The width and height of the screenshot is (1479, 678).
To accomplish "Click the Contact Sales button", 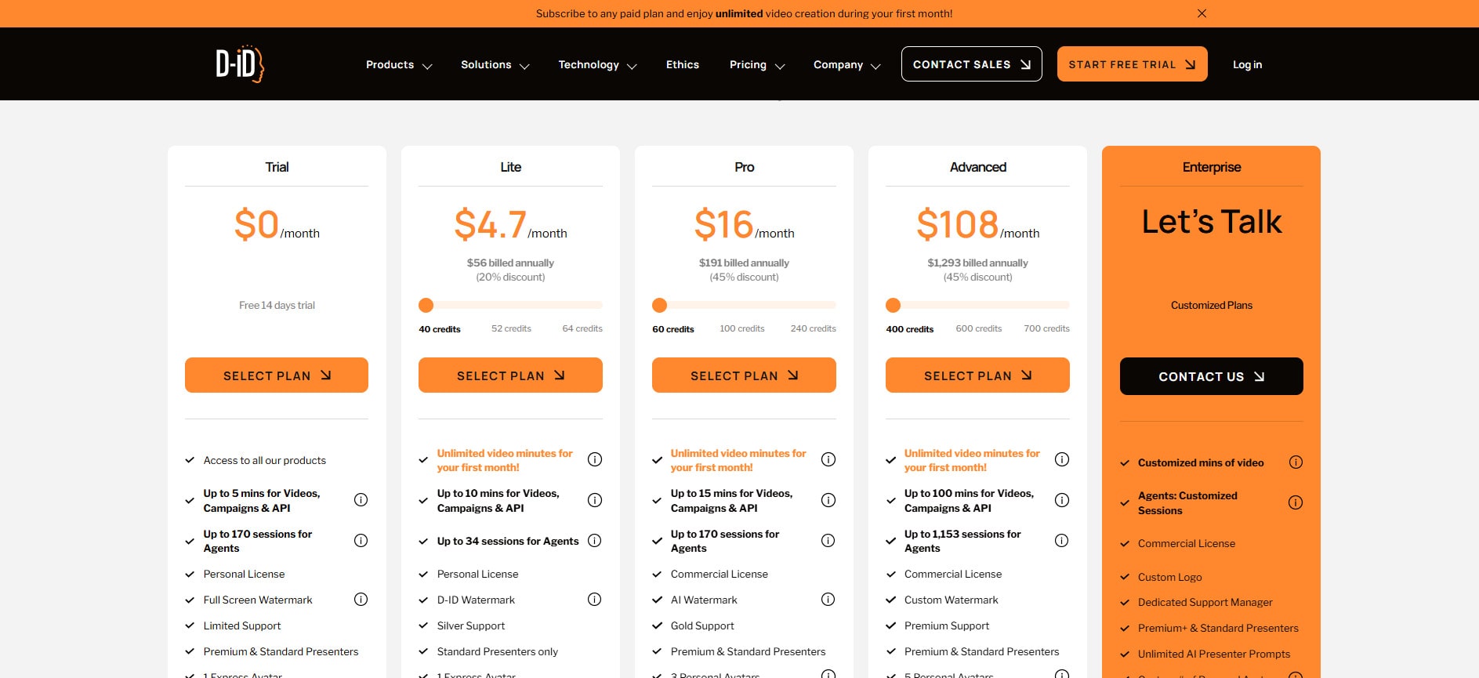I will click(x=972, y=64).
